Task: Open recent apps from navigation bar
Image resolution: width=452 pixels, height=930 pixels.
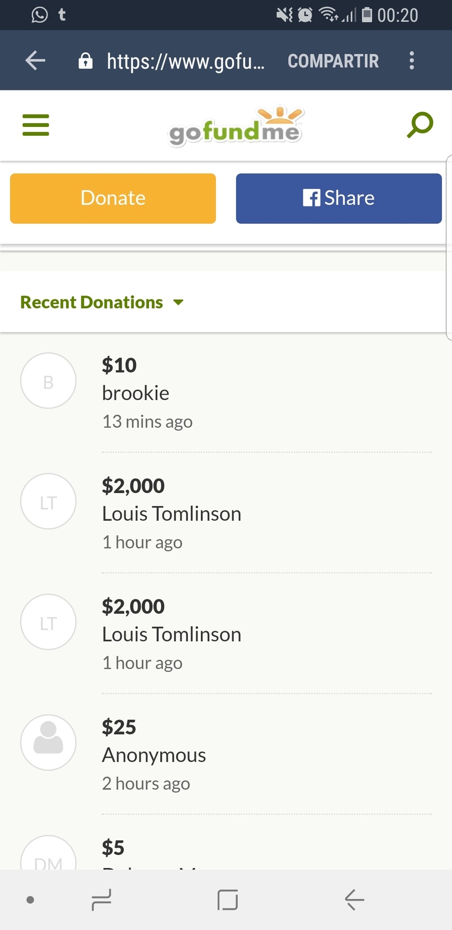Action: point(101,900)
